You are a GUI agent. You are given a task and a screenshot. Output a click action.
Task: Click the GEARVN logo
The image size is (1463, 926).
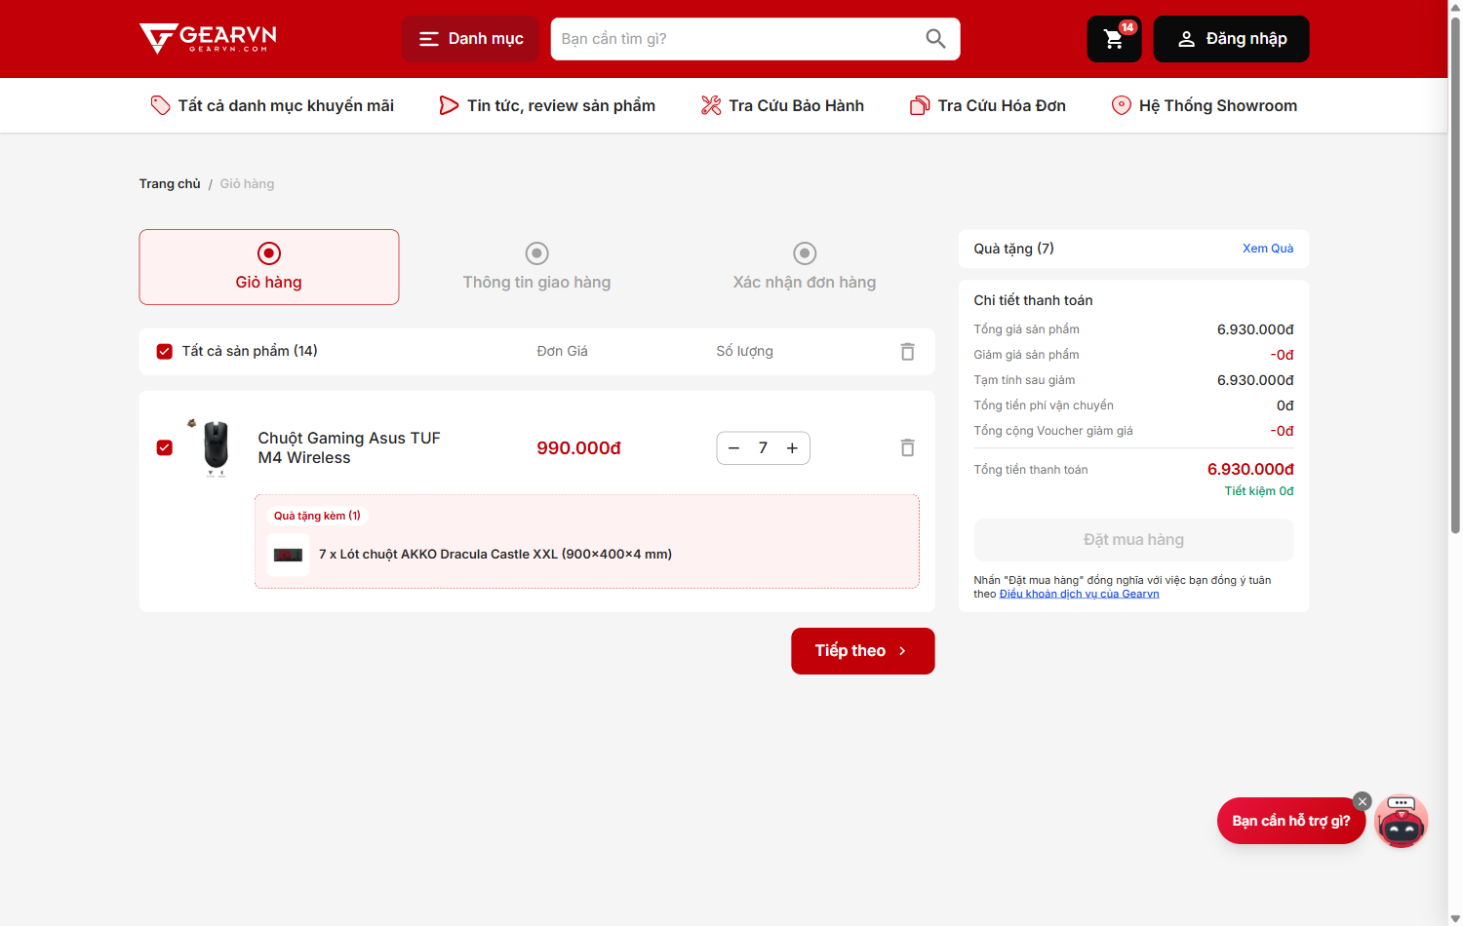coord(208,39)
